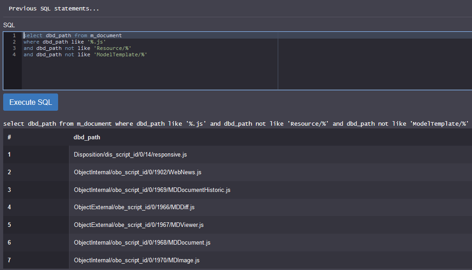
Task: Expand the Previous SQL statements section
Action: (54, 9)
